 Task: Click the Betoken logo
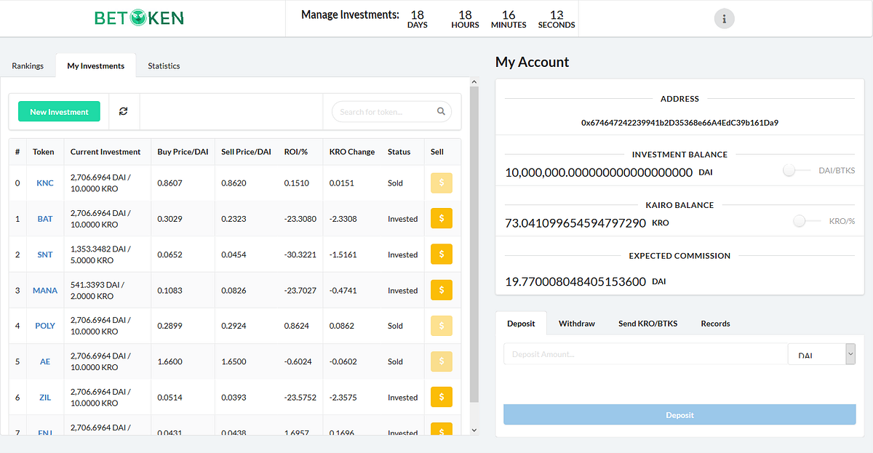[x=139, y=18]
